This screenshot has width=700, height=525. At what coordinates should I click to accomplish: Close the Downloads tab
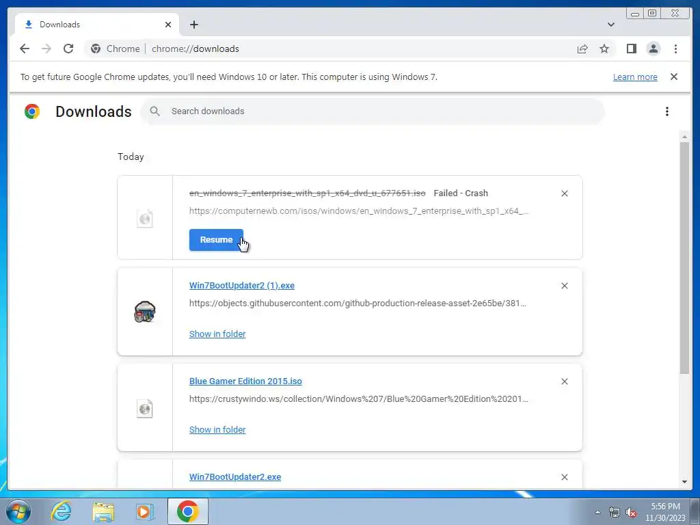click(x=168, y=25)
